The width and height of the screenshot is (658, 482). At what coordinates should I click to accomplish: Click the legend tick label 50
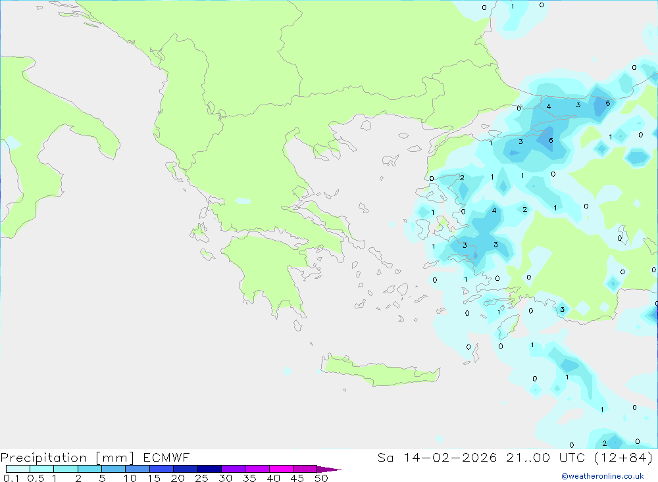(321, 478)
